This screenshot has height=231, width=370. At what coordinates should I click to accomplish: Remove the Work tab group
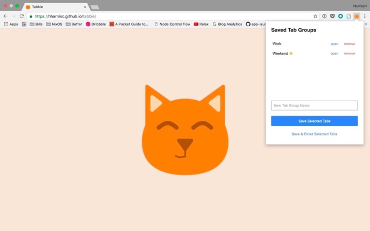point(349,44)
